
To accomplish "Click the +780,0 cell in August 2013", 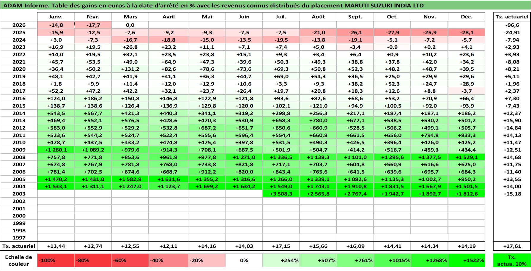I will (318, 120).
